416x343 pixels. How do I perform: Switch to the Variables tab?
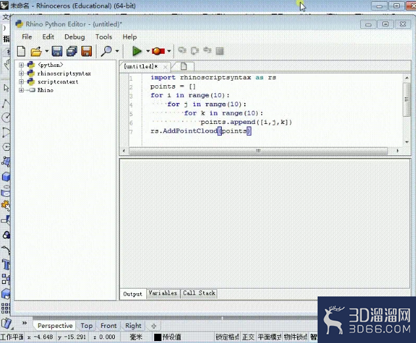pyautogui.click(x=163, y=293)
